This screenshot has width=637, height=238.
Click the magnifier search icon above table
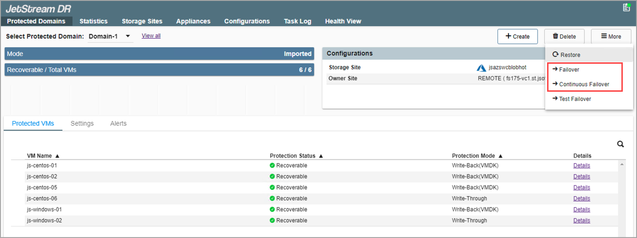[620, 144]
